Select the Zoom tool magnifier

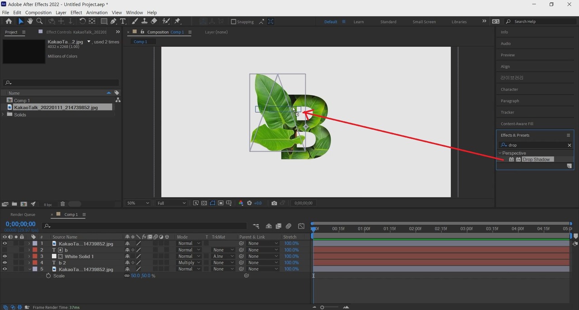click(x=39, y=21)
